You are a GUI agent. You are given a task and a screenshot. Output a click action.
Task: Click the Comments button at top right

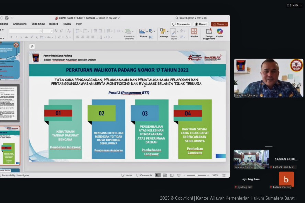coord(181,24)
